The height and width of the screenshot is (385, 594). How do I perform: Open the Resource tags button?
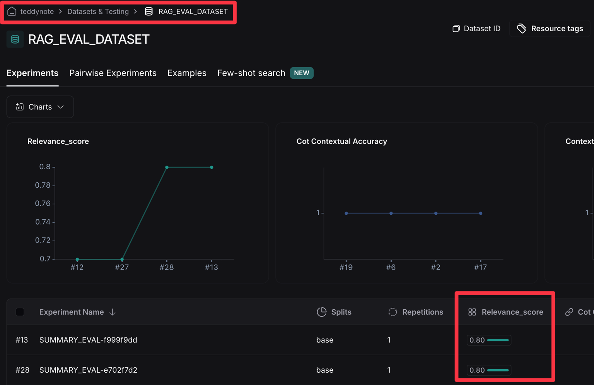[550, 29]
